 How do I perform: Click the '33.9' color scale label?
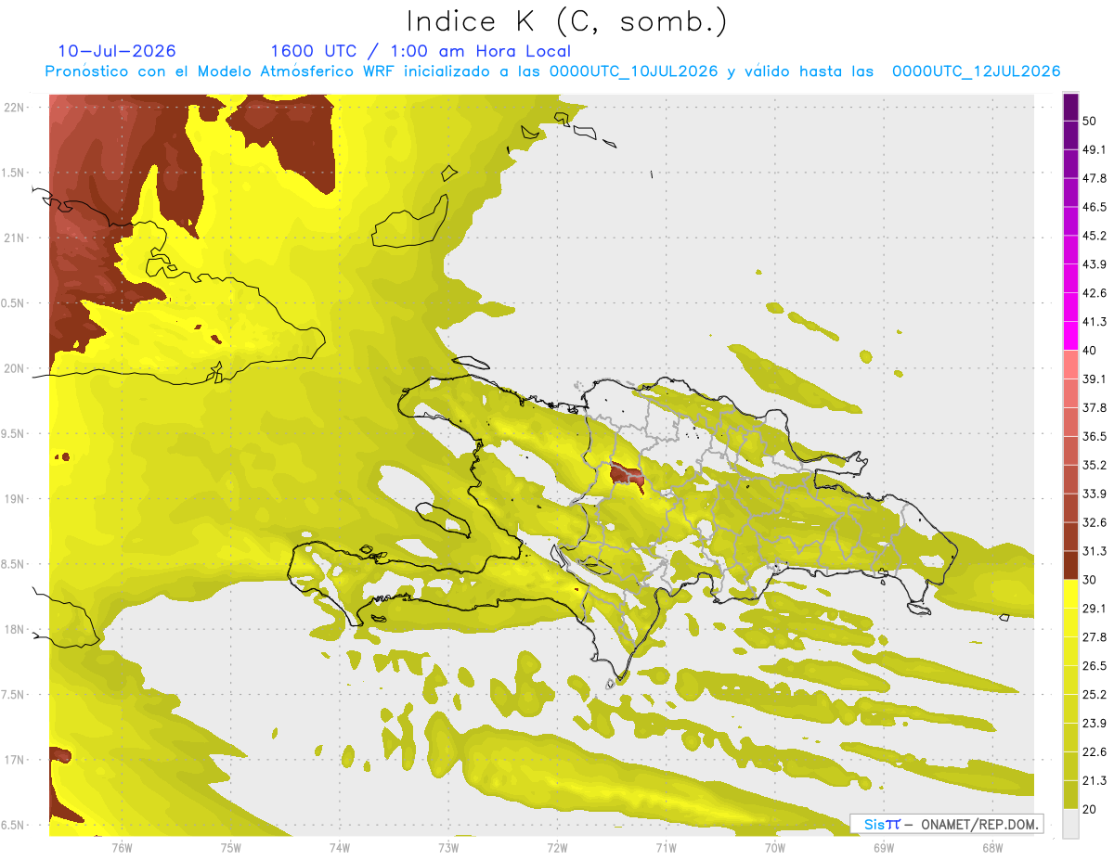click(x=1095, y=494)
